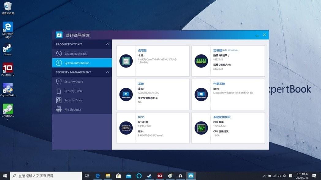Select Microsoft Edge desktop shortcut
The image size is (321, 180).
tap(8, 30)
